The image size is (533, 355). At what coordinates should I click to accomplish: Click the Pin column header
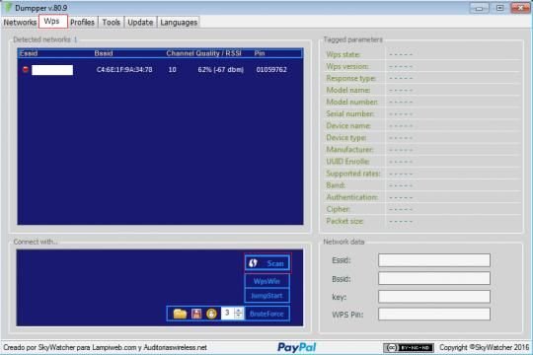pyautogui.click(x=260, y=53)
